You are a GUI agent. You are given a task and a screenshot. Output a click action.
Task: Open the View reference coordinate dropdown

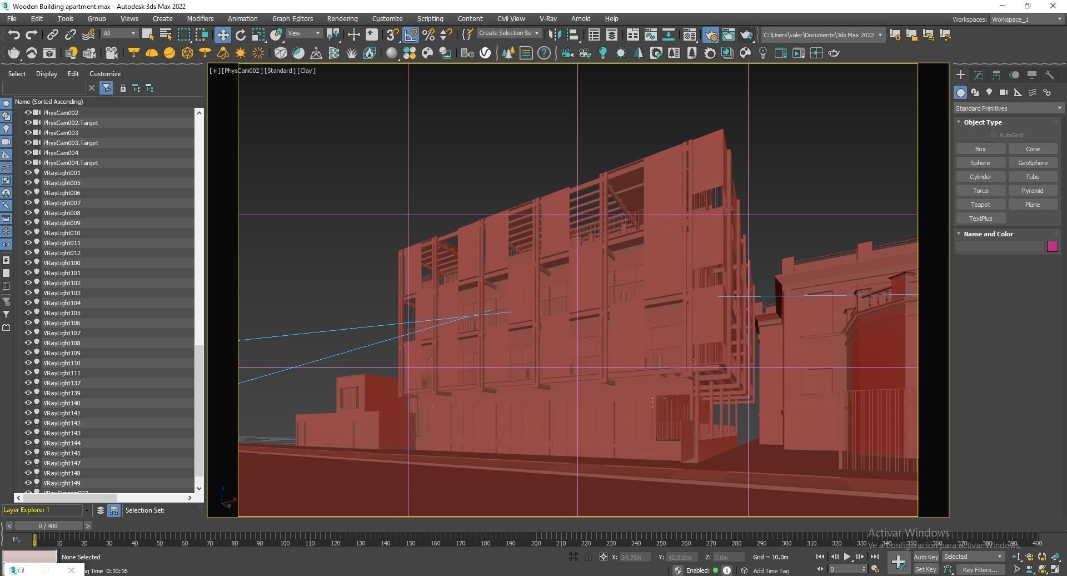tap(304, 33)
